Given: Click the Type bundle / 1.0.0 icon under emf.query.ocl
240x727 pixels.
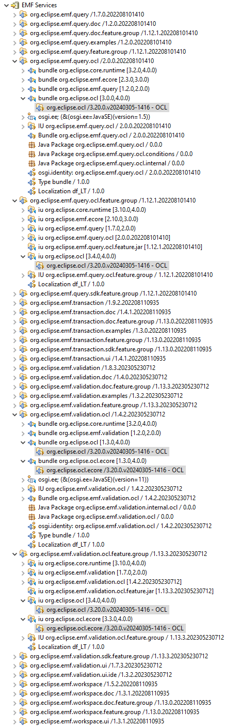Looking at the screenshot, I should pos(31,182).
